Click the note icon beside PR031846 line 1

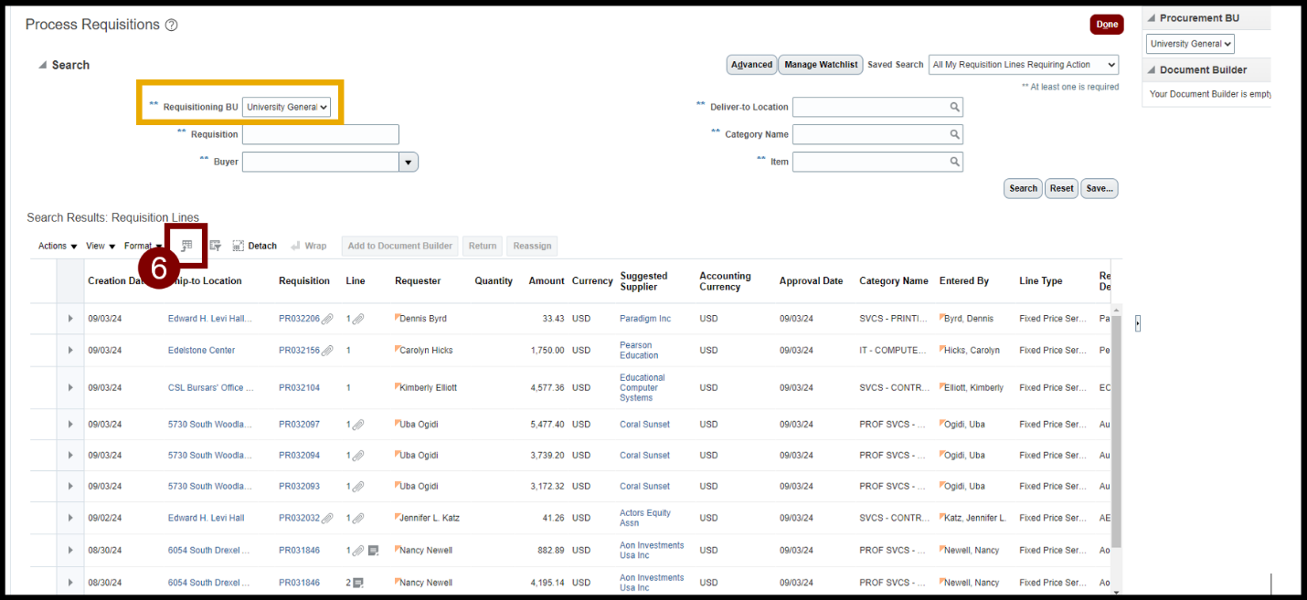click(373, 551)
